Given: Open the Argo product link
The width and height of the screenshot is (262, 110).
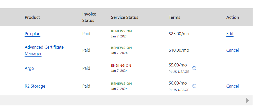Looking at the screenshot, I should click(29, 68).
